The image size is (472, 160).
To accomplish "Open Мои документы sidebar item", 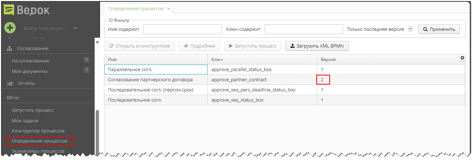I will [29, 71].
